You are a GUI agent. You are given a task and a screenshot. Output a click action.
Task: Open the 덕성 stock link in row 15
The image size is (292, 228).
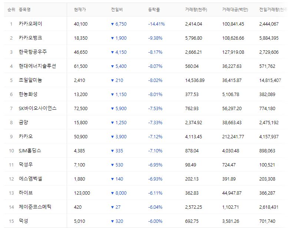pos(23,221)
